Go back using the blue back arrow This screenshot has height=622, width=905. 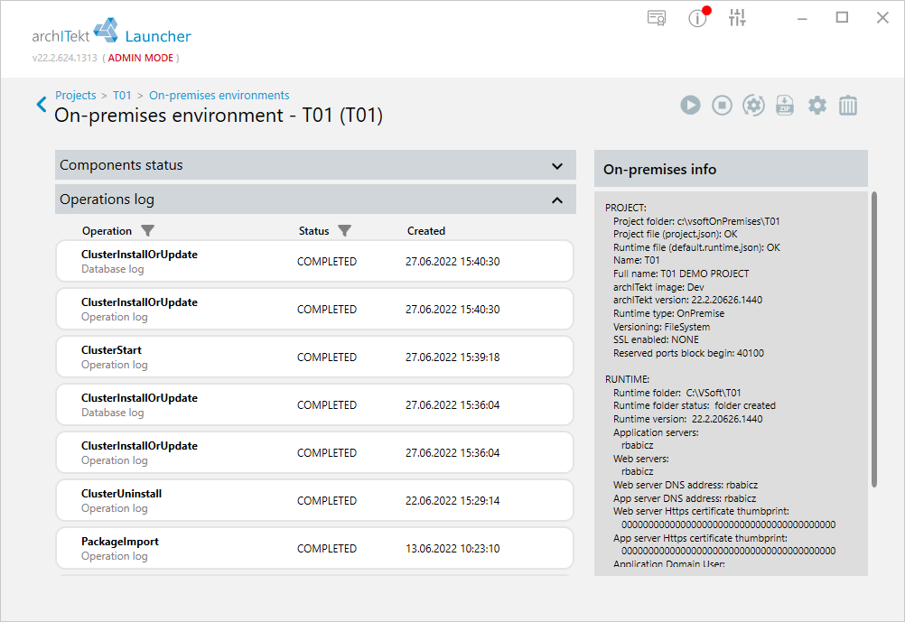42,105
